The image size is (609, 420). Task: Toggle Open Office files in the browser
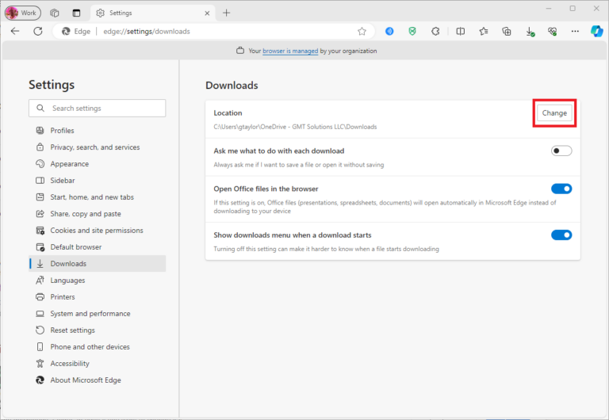[x=561, y=189]
